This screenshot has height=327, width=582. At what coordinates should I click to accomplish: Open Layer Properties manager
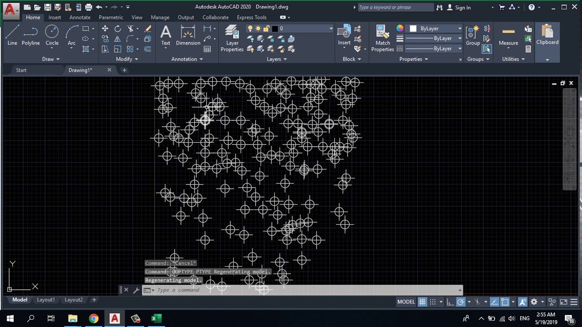(232, 39)
